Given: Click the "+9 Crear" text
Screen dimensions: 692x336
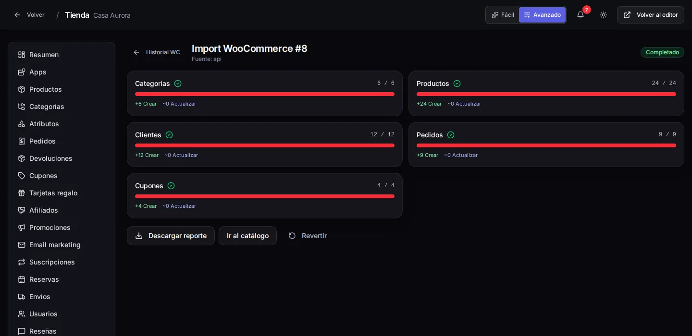Looking at the screenshot, I should (x=427, y=155).
